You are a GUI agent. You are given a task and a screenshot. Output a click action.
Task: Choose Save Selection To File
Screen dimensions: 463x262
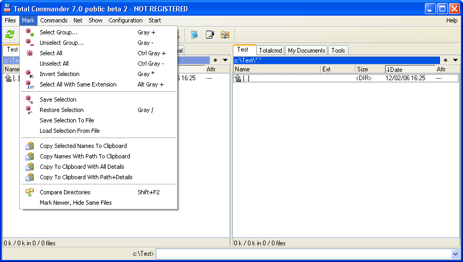click(x=98, y=120)
